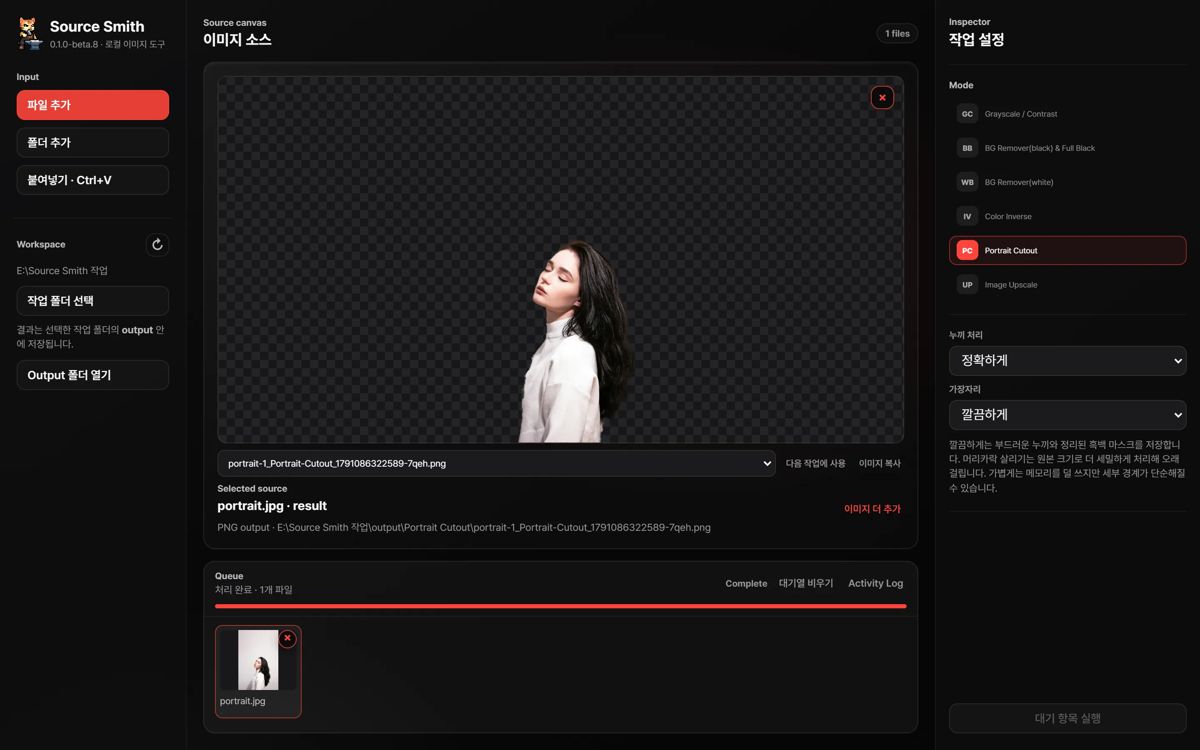Image resolution: width=1200 pixels, height=750 pixels.
Task: Switch to Image Upscale mode
Action: [x=1067, y=285]
